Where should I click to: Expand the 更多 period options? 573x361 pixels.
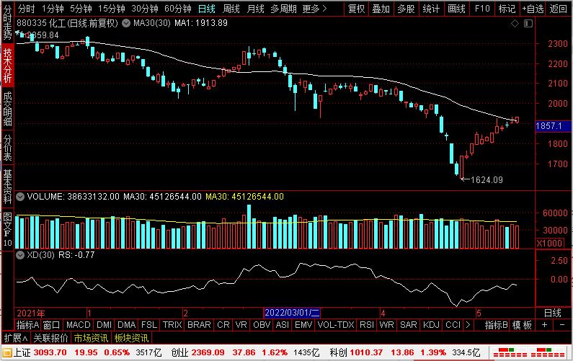(314, 9)
